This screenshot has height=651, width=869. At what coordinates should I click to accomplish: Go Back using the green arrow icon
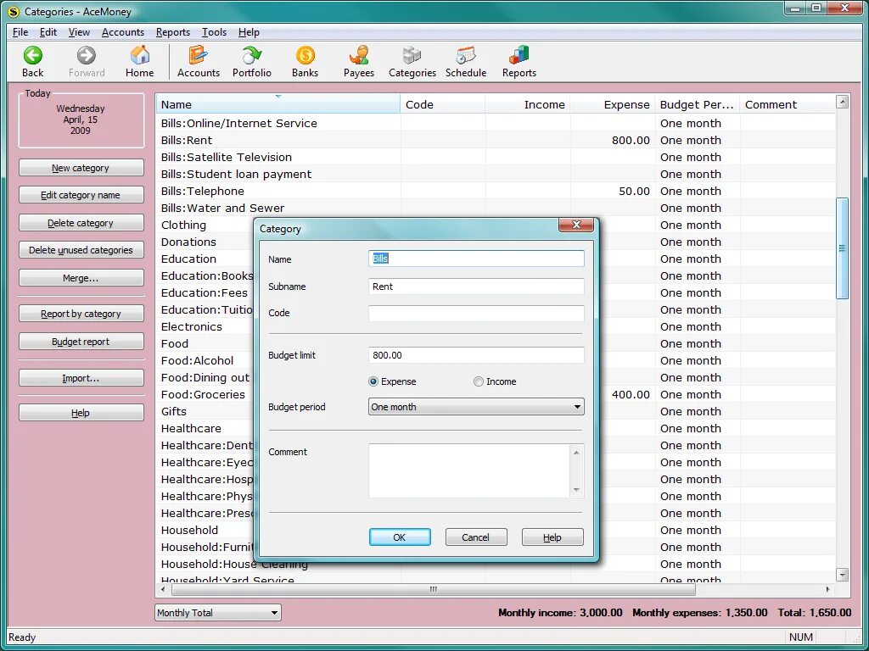pyautogui.click(x=33, y=55)
